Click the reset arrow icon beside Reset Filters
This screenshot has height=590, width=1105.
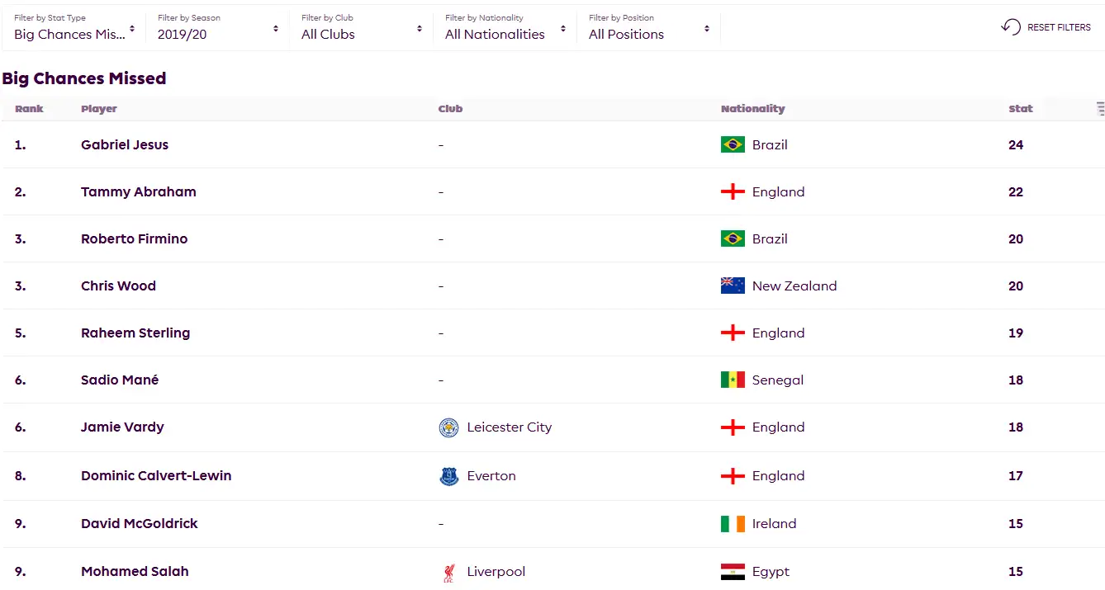1011,27
